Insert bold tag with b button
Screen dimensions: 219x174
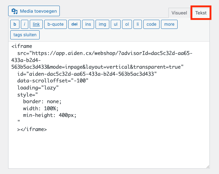click(x=15, y=24)
